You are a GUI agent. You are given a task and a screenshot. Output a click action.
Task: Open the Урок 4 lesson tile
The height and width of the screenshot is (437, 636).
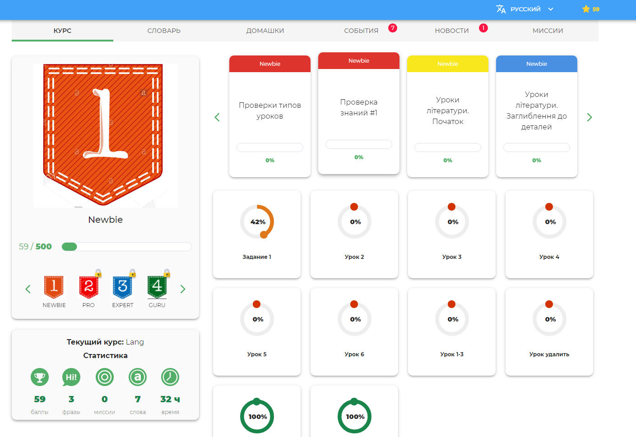549,235
